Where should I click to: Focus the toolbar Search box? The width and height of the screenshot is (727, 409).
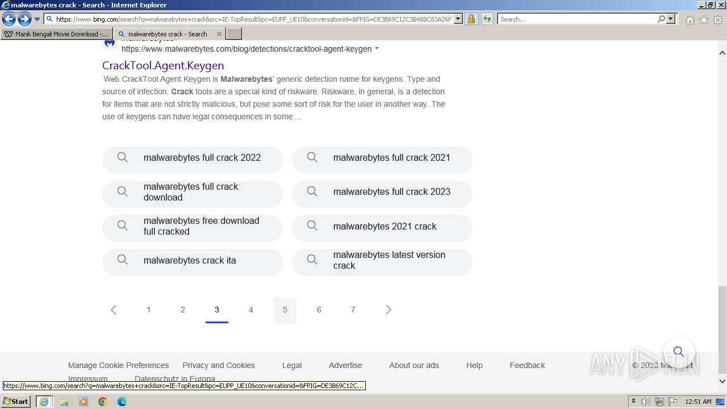pos(577,19)
